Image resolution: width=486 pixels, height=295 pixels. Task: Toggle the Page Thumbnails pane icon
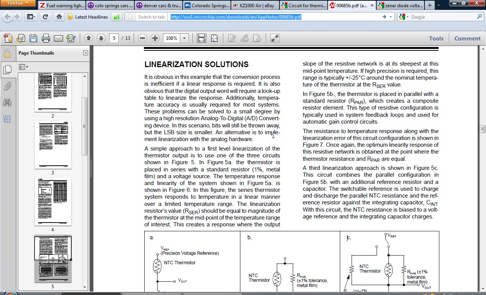click(7, 69)
